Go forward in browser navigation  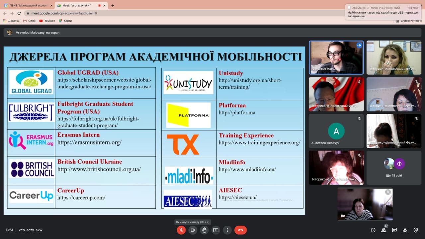[12, 13]
